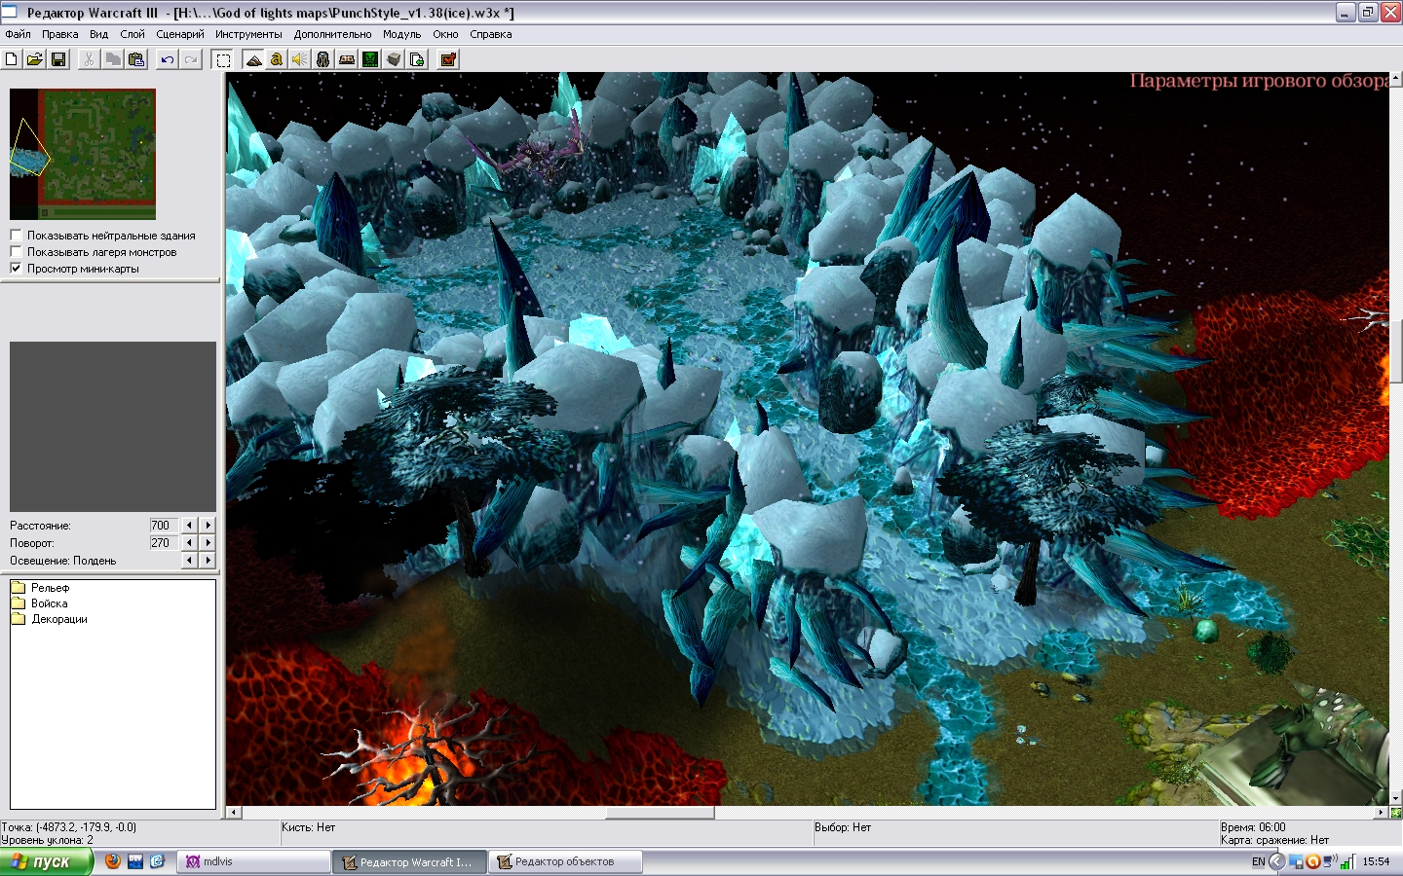1403x876 pixels.
Task: Open the Дополнительно menu
Action: [332, 34]
